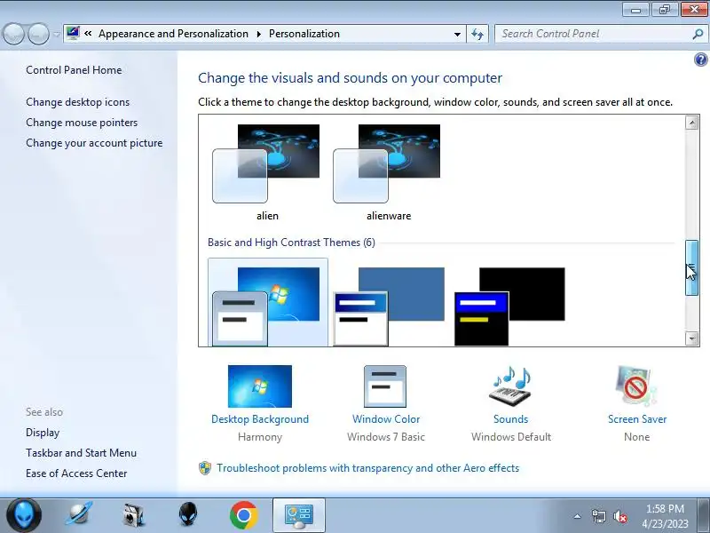This screenshot has width=710, height=533.
Task: Click the Basic and High Contrast Themes heading
Action: click(x=291, y=243)
